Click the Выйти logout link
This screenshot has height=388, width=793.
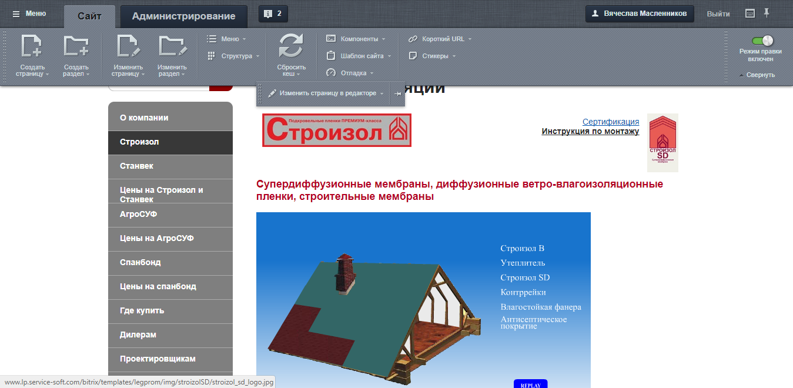coord(718,14)
